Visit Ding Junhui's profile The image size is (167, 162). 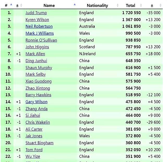(36, 61)
